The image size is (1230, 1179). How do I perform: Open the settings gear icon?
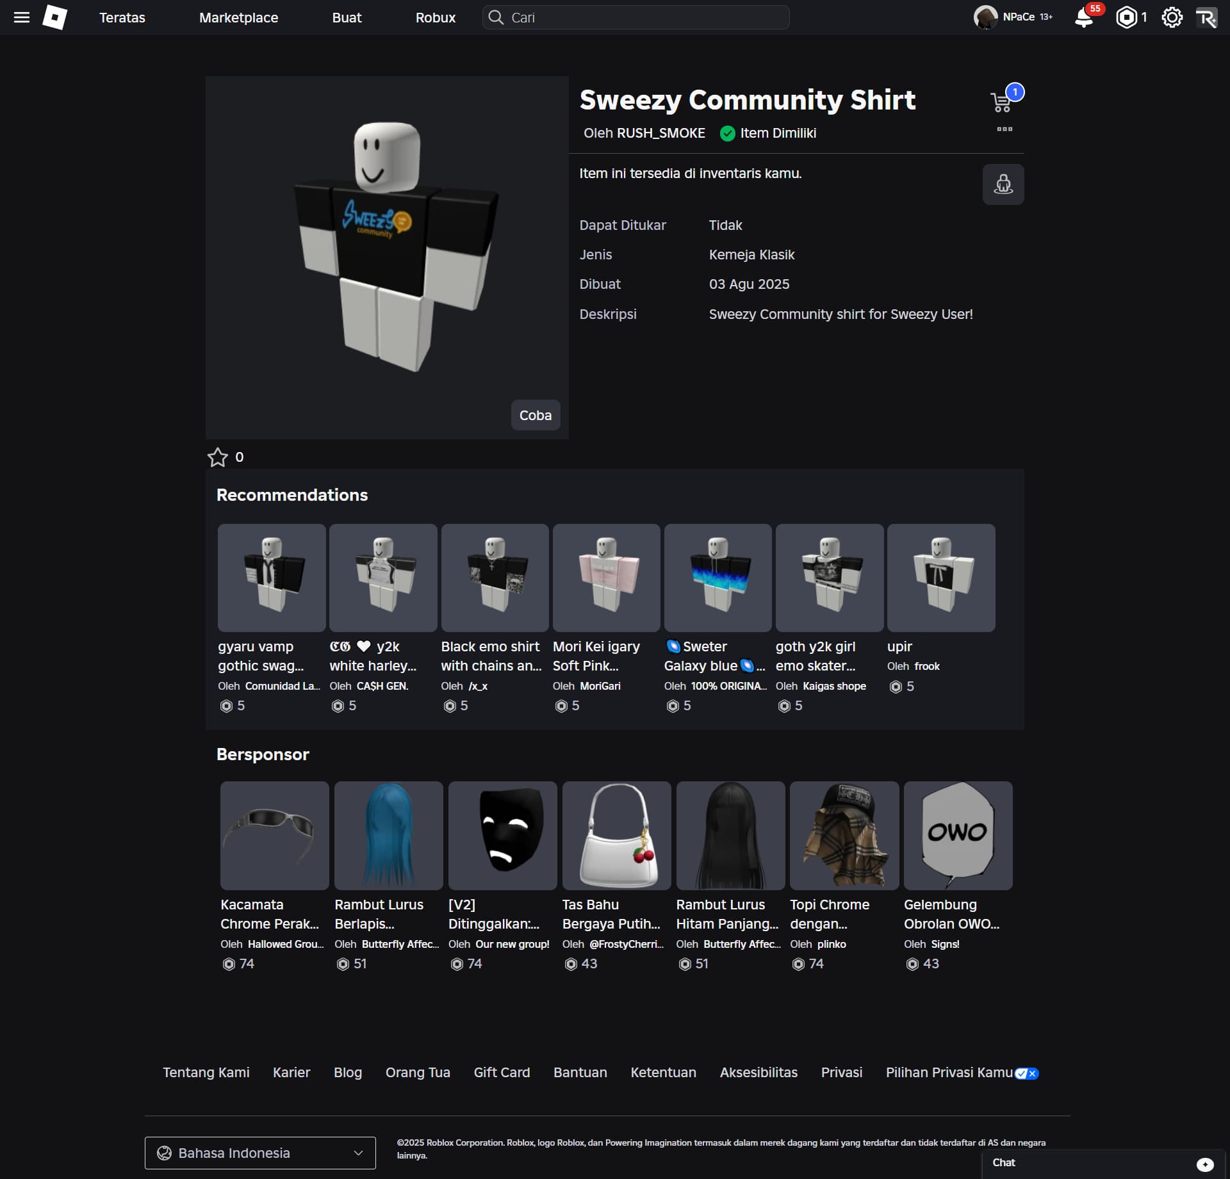pyautogui.click(x=1172, y=17)
